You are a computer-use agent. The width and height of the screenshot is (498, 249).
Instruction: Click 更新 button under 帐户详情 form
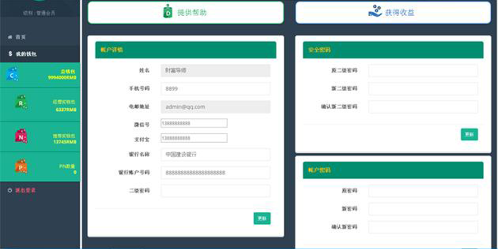(262, 218)
